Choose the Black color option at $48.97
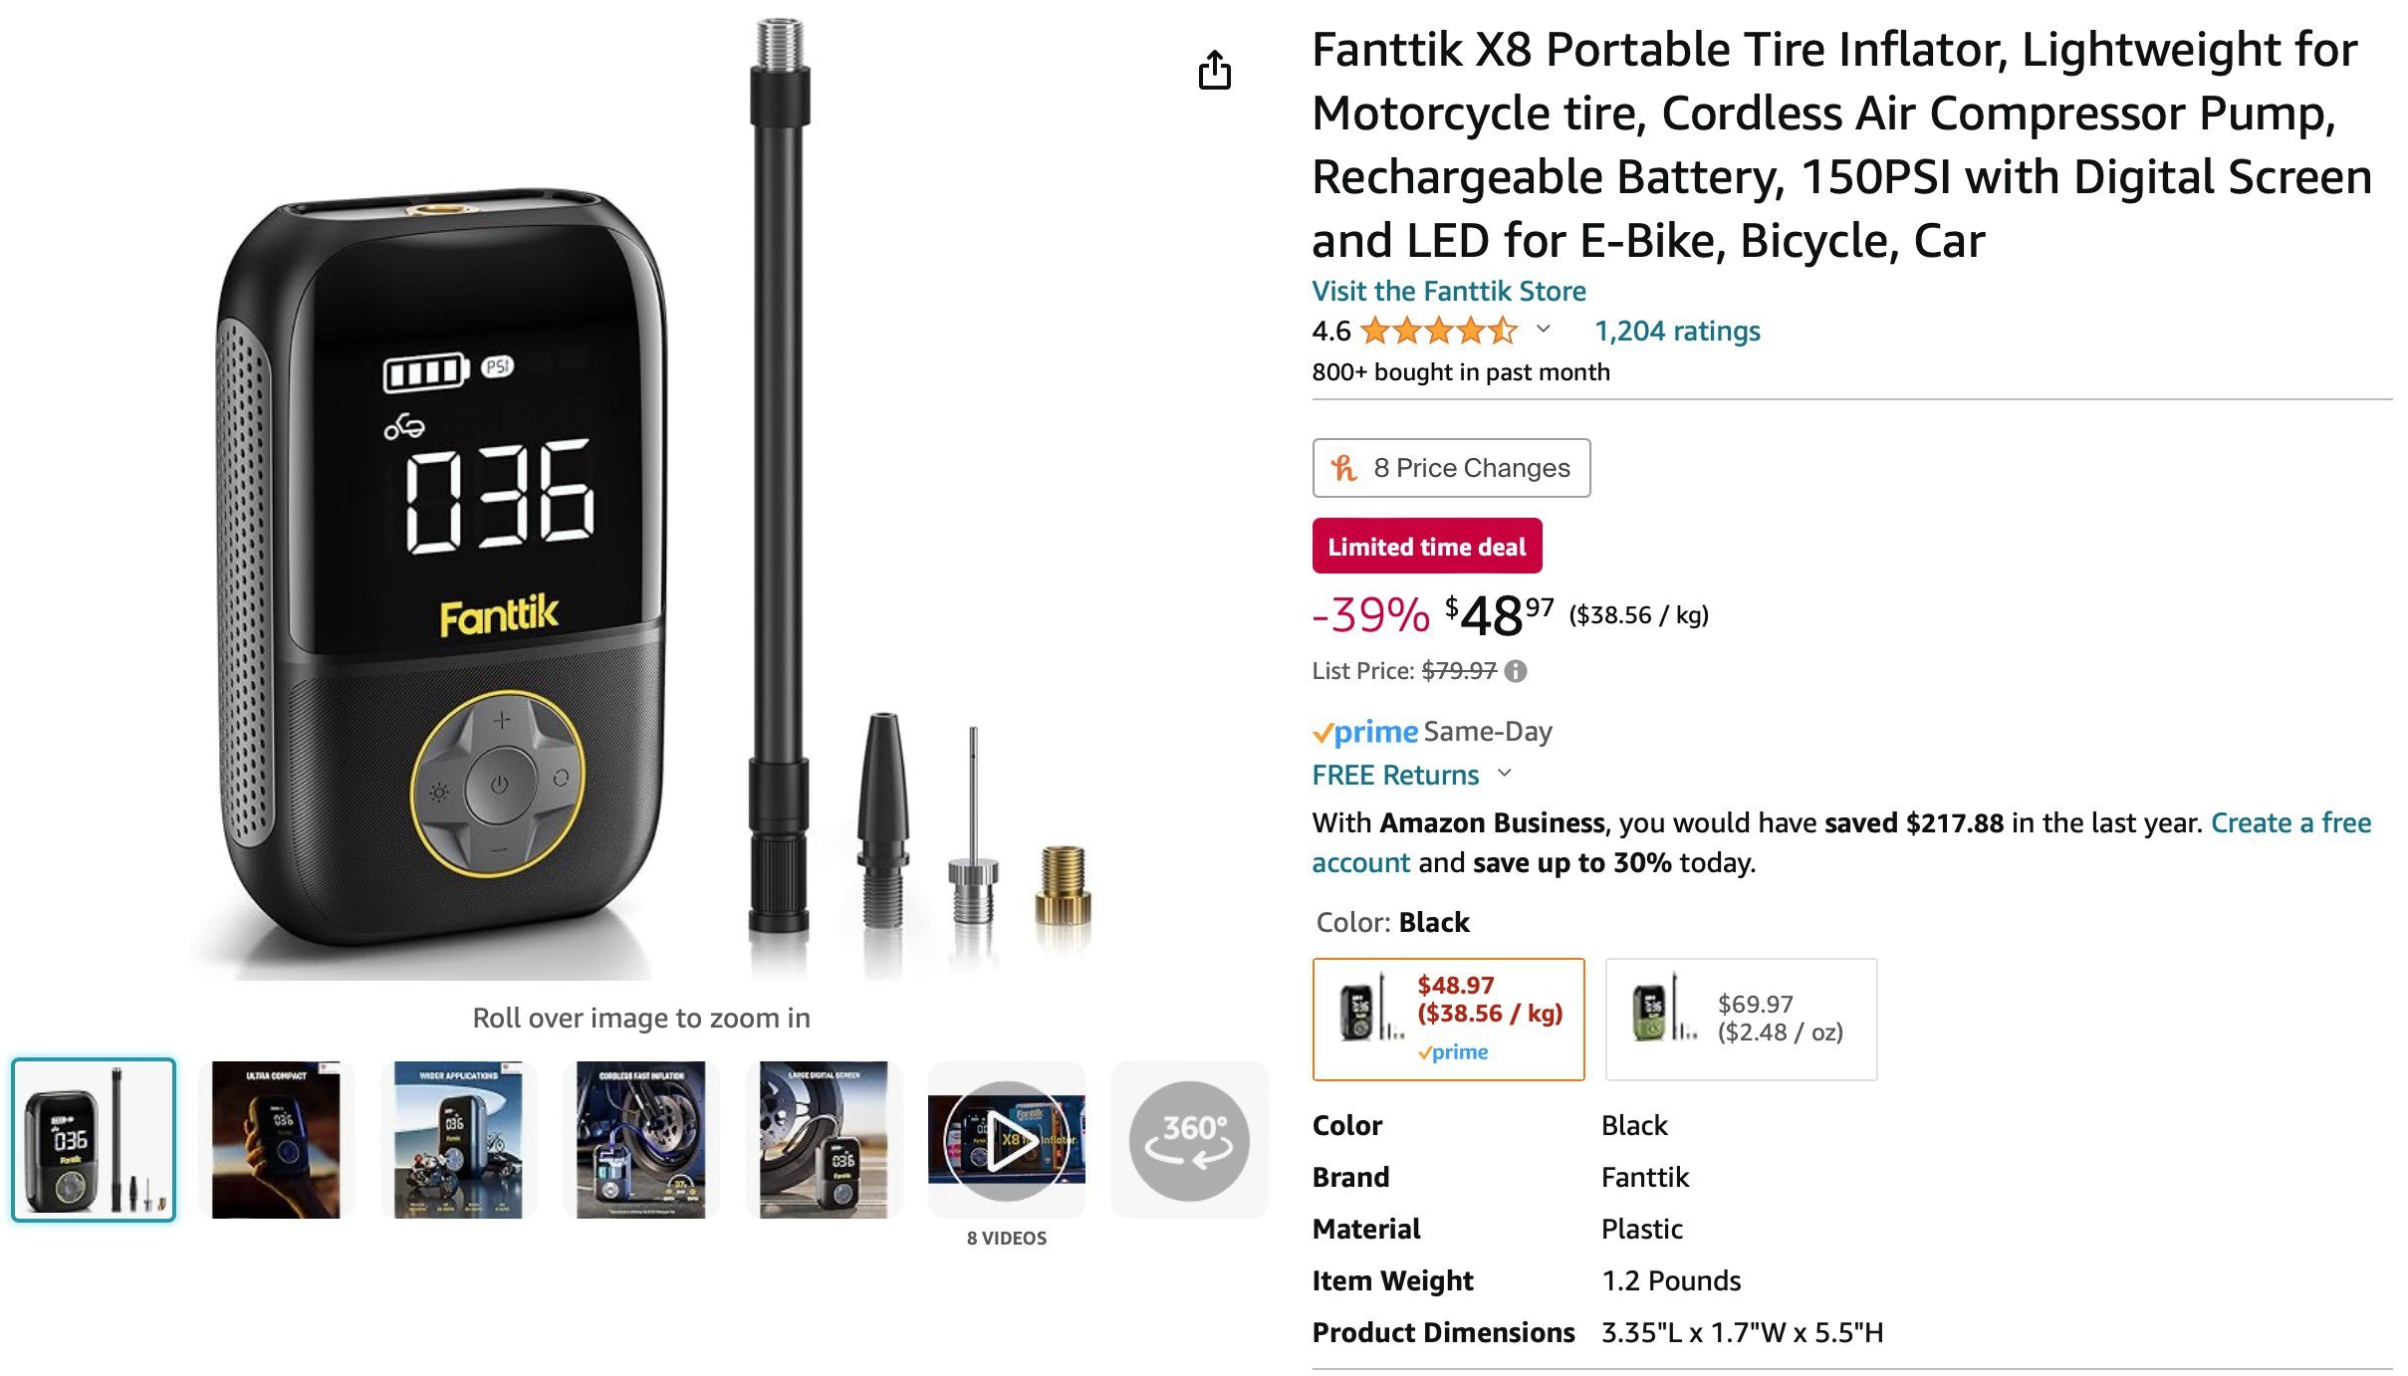 click(x=1448, y=1019)
